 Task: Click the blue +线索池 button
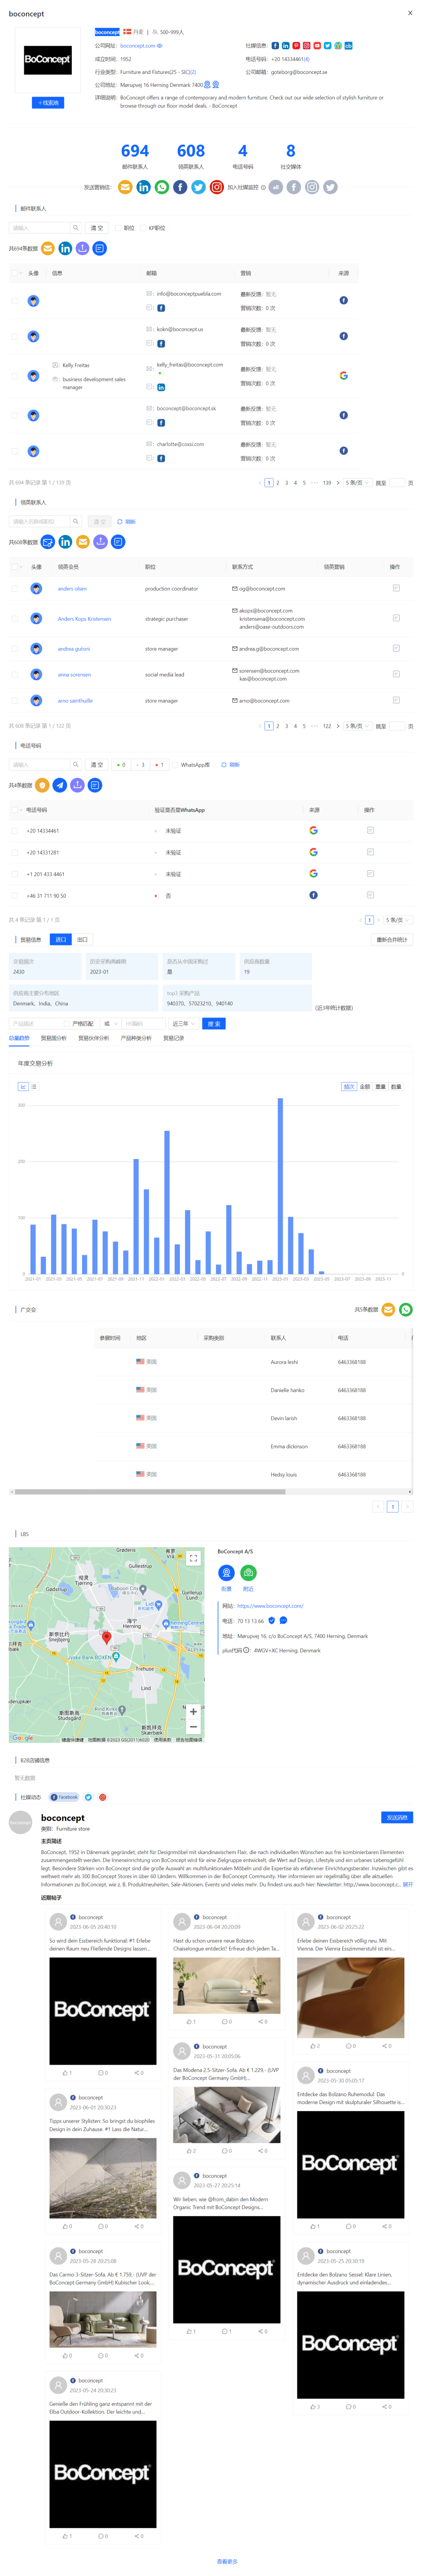(x=48, y=103)
